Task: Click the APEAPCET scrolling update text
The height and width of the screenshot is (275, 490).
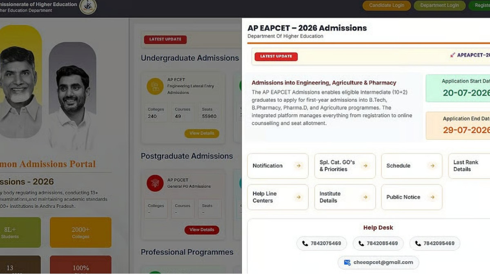Action: click(x=473, y=55)
